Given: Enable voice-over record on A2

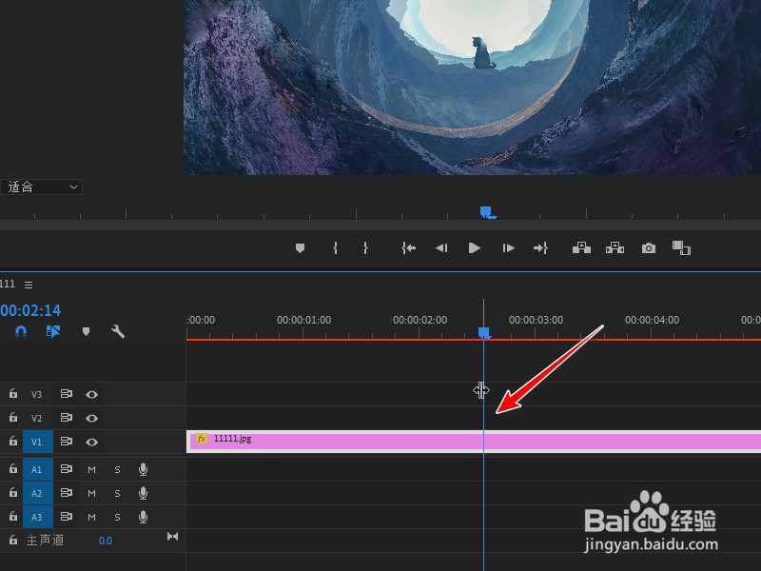Looking at the screenshot, I should pyautogui.click(x=144, y=493).
